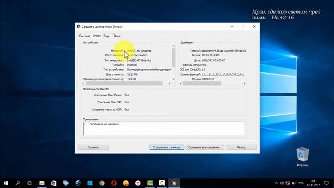This screenshot has width=334, height=188.
Task: Open the Windows Start menu
Action: pyautogui.click(x=6, y=183)
